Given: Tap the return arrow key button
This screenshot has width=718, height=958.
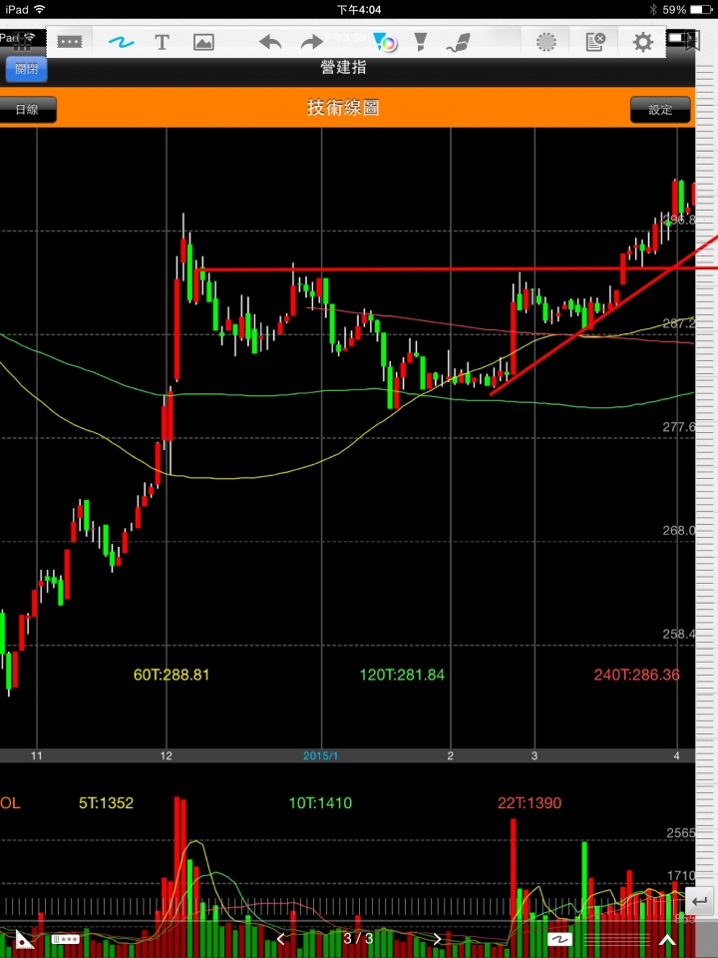Looking at the screenshot, I should (700, 901).
